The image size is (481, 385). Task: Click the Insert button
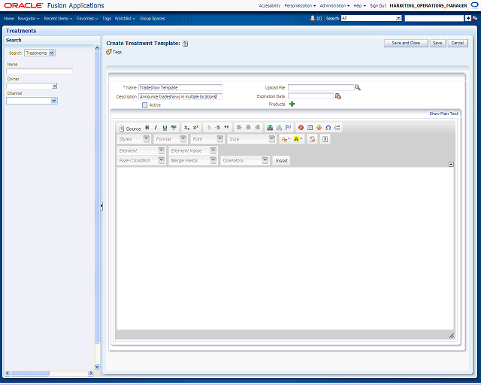(281, 161)
